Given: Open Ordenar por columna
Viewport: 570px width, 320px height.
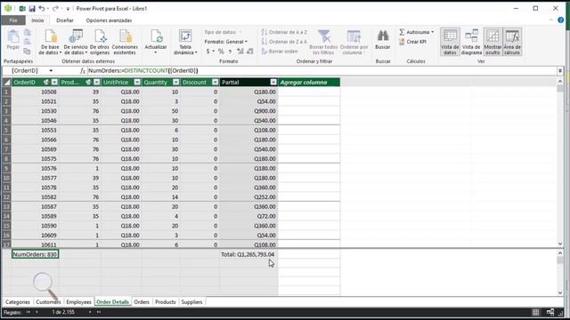Looking at the screenshot, I should click(354, 42).
